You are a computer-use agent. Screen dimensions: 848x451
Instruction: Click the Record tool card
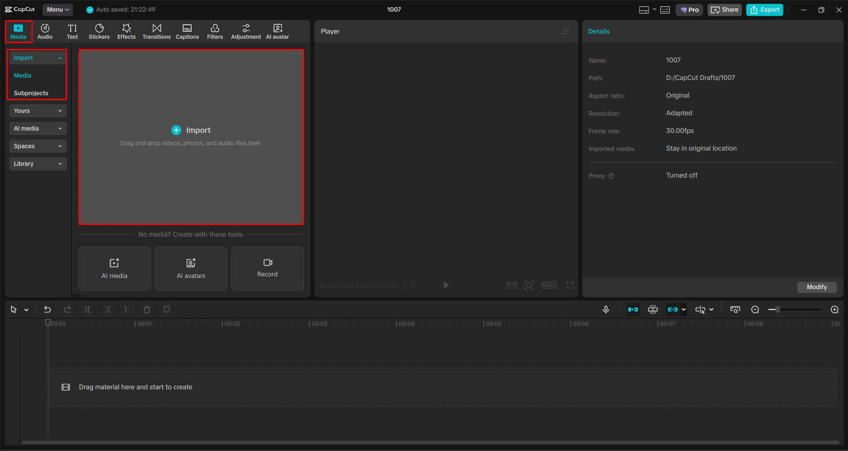(x=267, y=268)
